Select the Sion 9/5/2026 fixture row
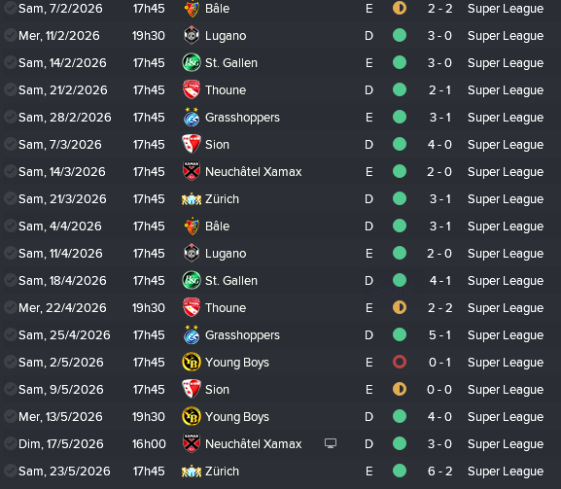Image resolution: width=561 pixels, height=489 pixels. pyautogui.click(x=280, y=390)
